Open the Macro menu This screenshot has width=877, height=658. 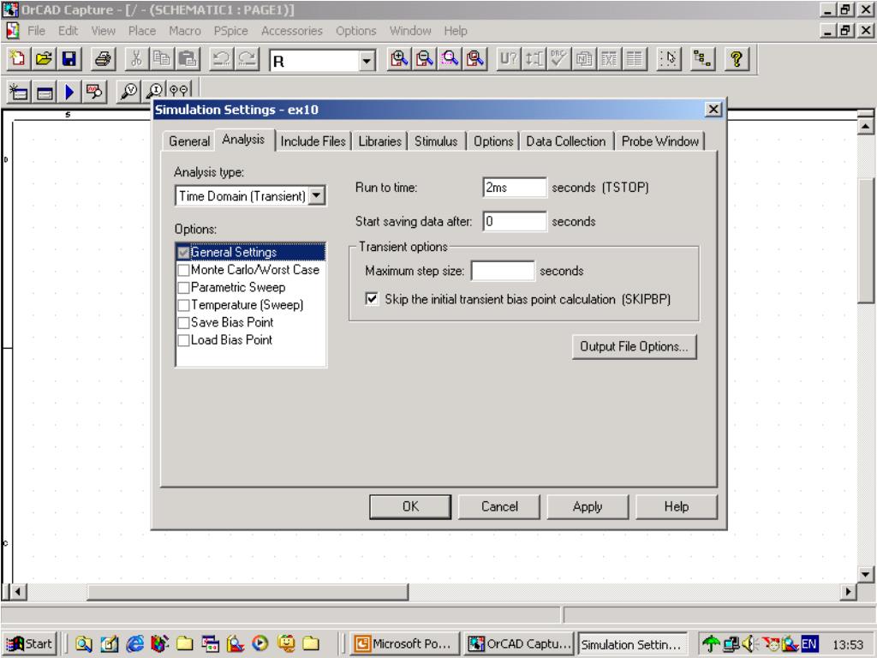coord(185,31)
